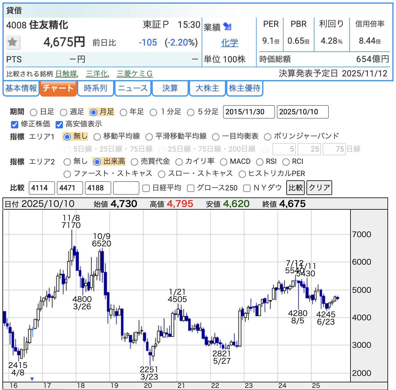The image size is (396, 390).
Task: Uncheck the 修正株価 checkbox
Action: click(x=15, y=124)
